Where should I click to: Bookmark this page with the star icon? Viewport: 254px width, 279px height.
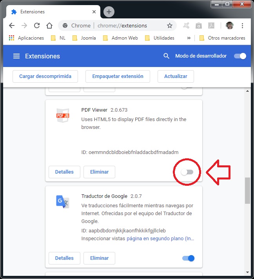pyautogui.click(x=170, y=25)
